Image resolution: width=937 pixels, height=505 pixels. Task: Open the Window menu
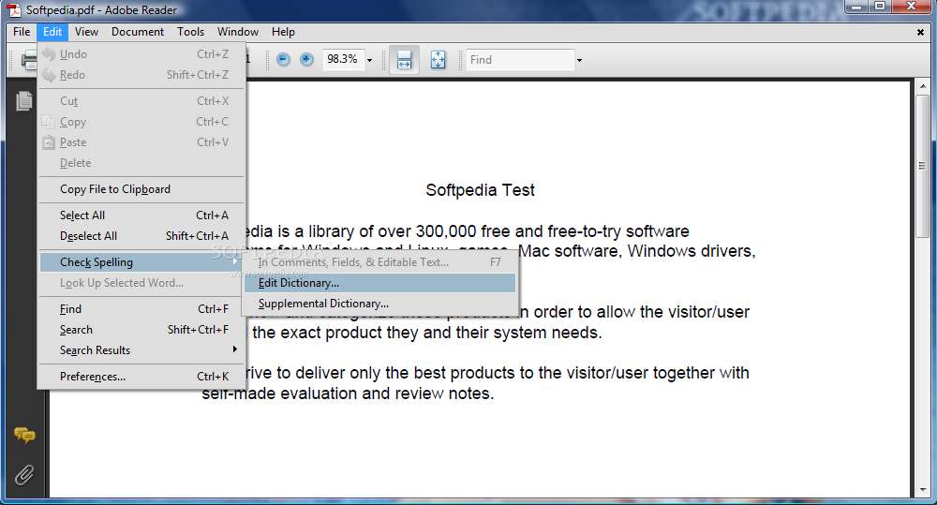click(x=238, y=32)
